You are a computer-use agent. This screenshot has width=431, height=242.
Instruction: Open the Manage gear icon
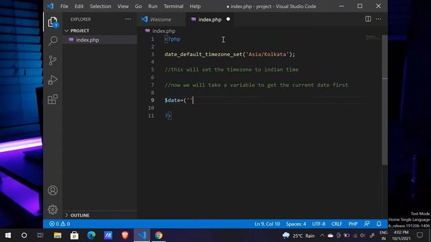pyautogui.click(x=53, y=210)
